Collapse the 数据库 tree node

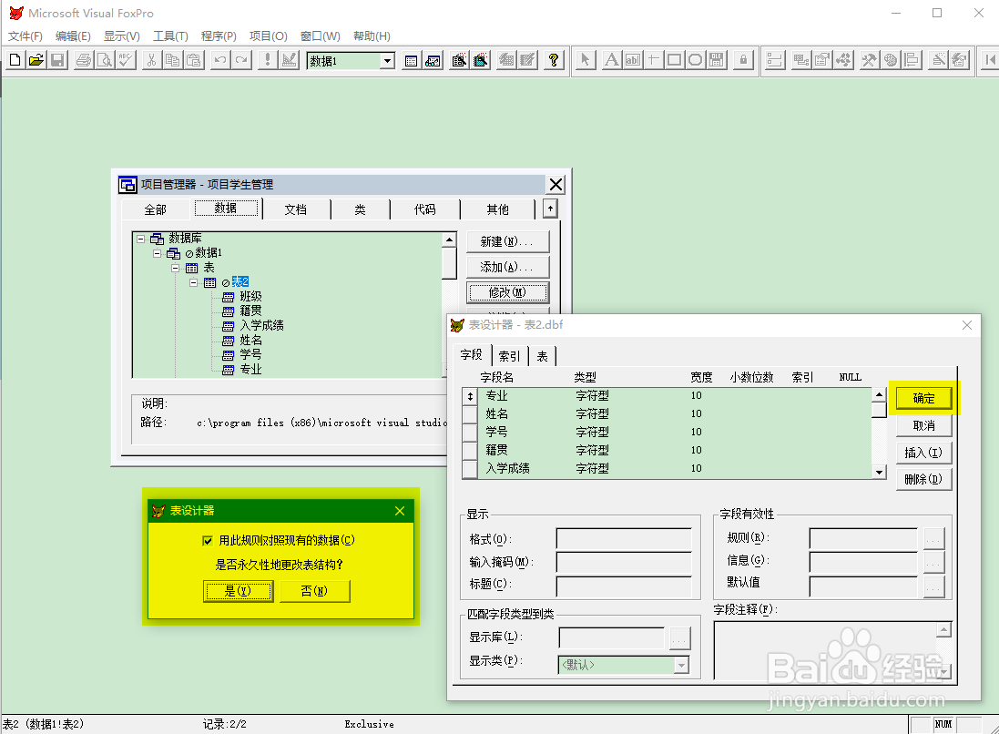(141, 239)
